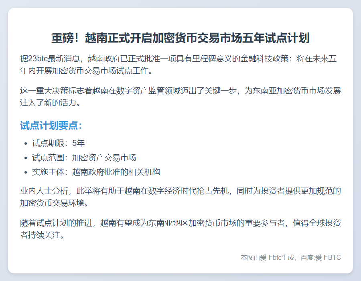Click the bullet dot before 实施主体
Image resolution: width=361 pixels, height=281 pixels.
26,172
